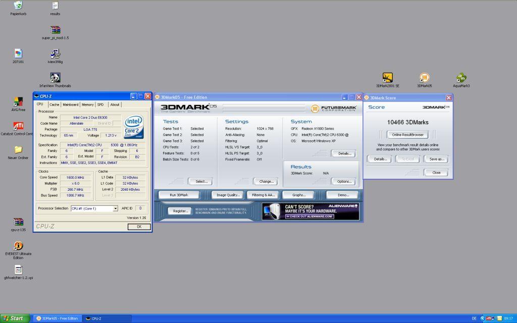517x323 pixels.
Task: Open Details... in the 3DMark05 System section
Action: [x=344, y=153]
